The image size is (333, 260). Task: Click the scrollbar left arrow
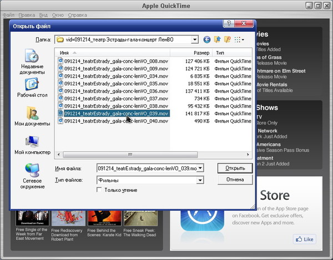pos(59,155)
